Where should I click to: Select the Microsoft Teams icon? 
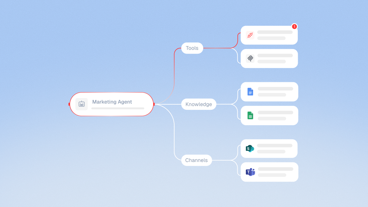250,172
